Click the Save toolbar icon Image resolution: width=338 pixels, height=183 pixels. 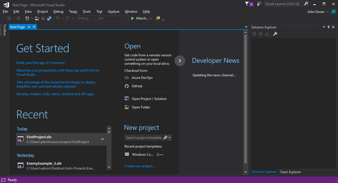43,18
